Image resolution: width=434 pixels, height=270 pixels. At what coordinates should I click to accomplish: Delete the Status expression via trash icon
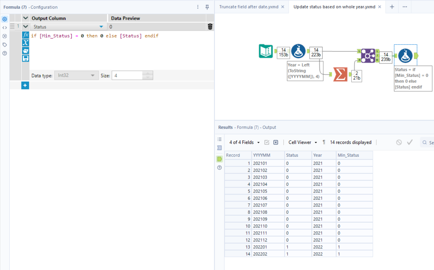pyautogui.click(x=210, y=27)
